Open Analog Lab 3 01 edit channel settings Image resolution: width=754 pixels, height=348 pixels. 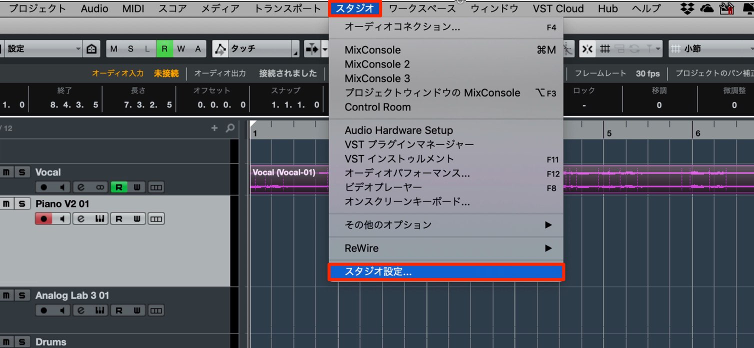pyautogui.click(x=81, y=310)
